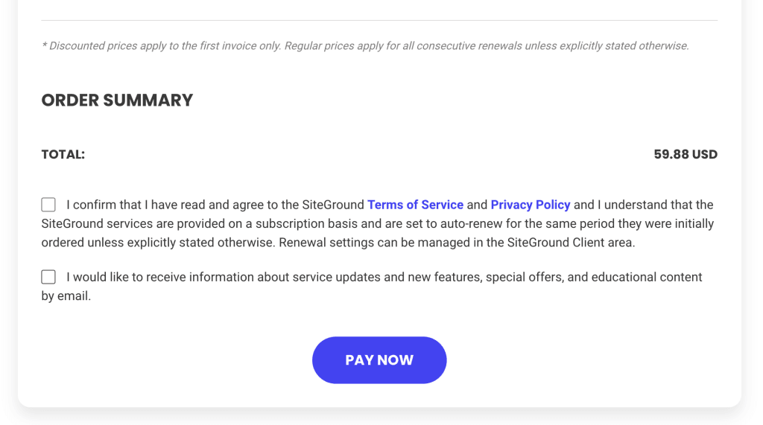Click the ORDER SUMMARY heading
The height and width of the screenshot is (425, 763).
pyautogui.click(x=117, y=100)
